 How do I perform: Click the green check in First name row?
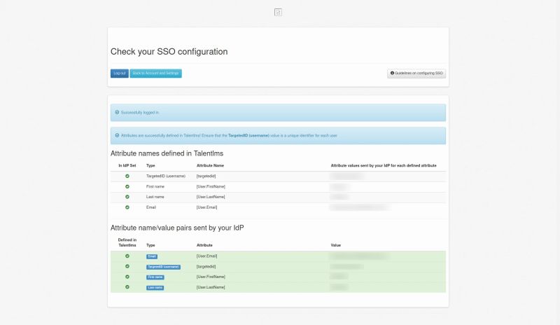[127, 186]
